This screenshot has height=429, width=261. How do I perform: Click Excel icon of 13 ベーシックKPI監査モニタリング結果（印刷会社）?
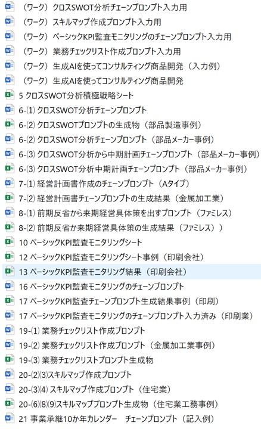10,272
